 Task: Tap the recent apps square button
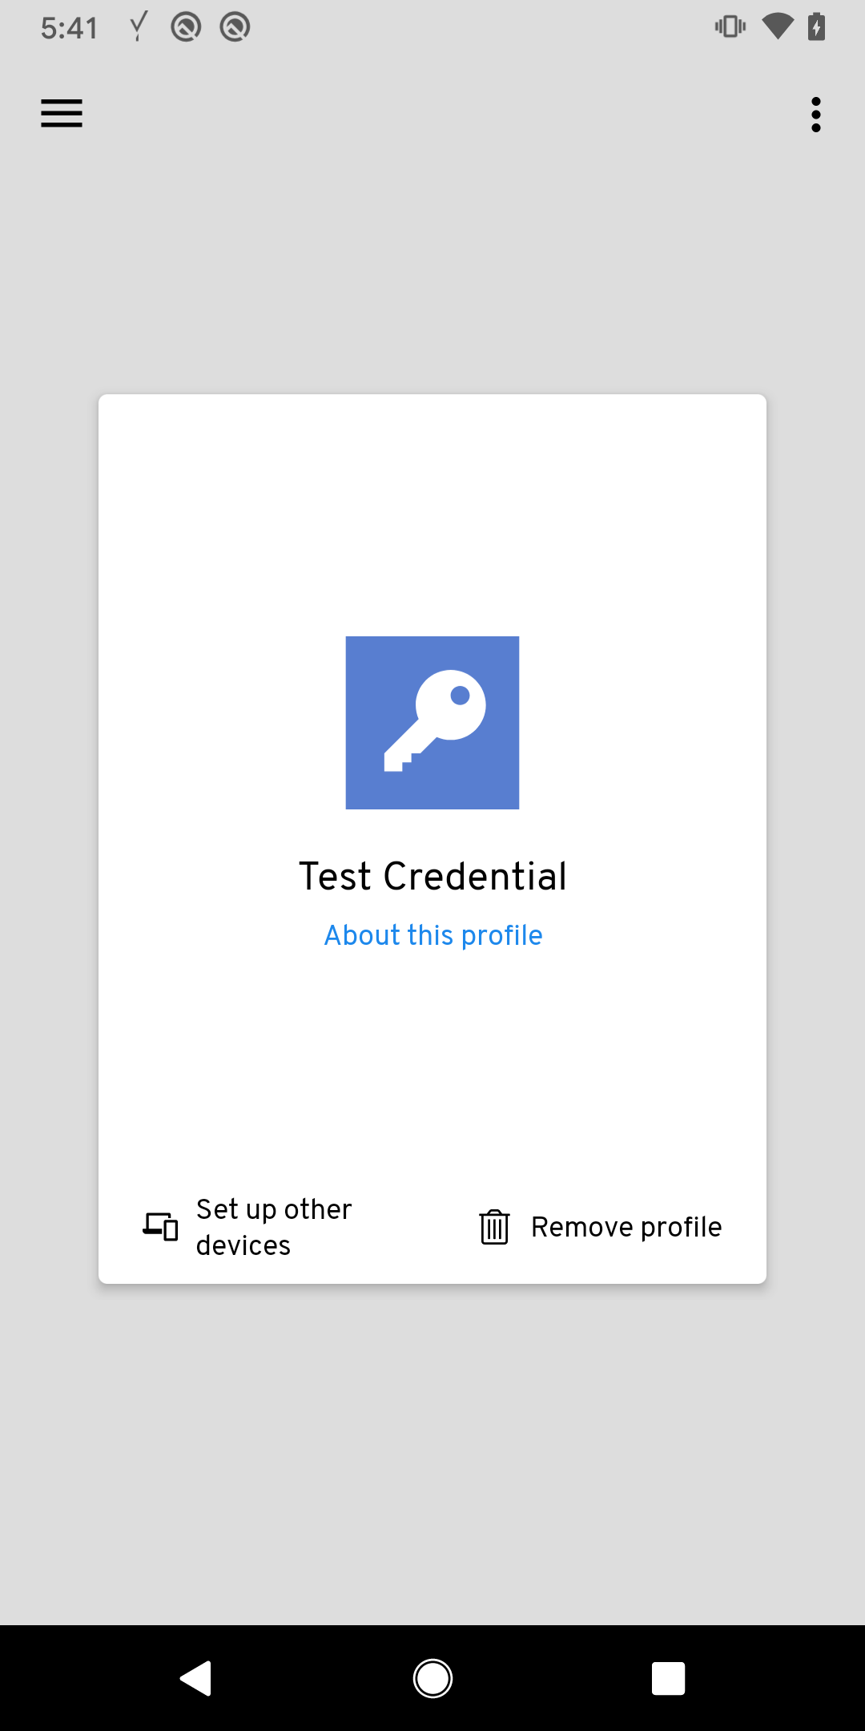pos(668,1678)
